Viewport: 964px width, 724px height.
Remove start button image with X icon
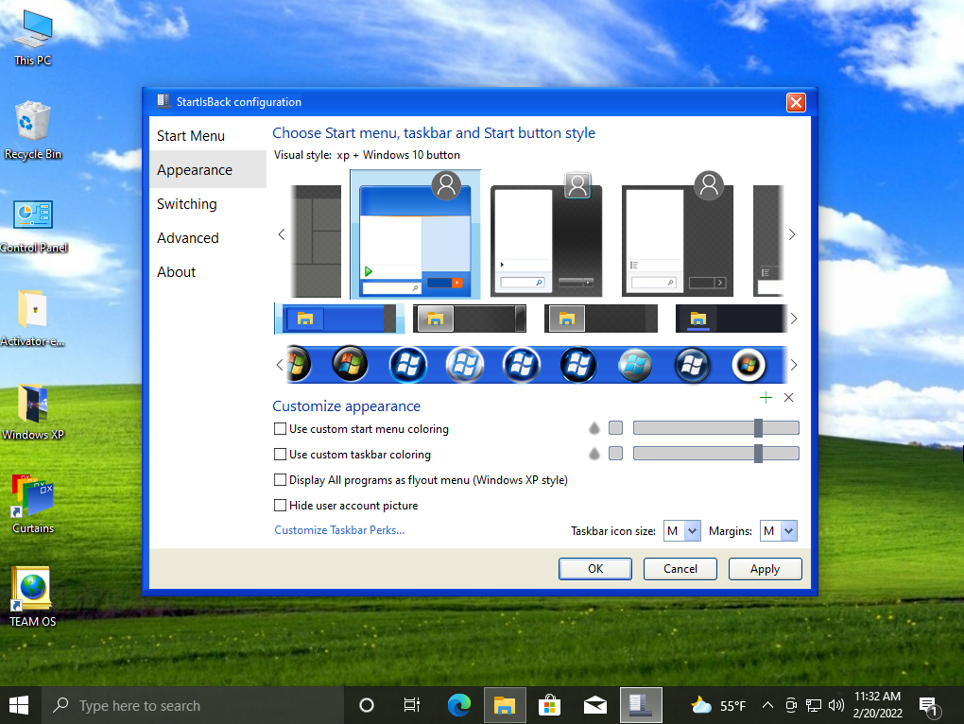coord(789,398)
